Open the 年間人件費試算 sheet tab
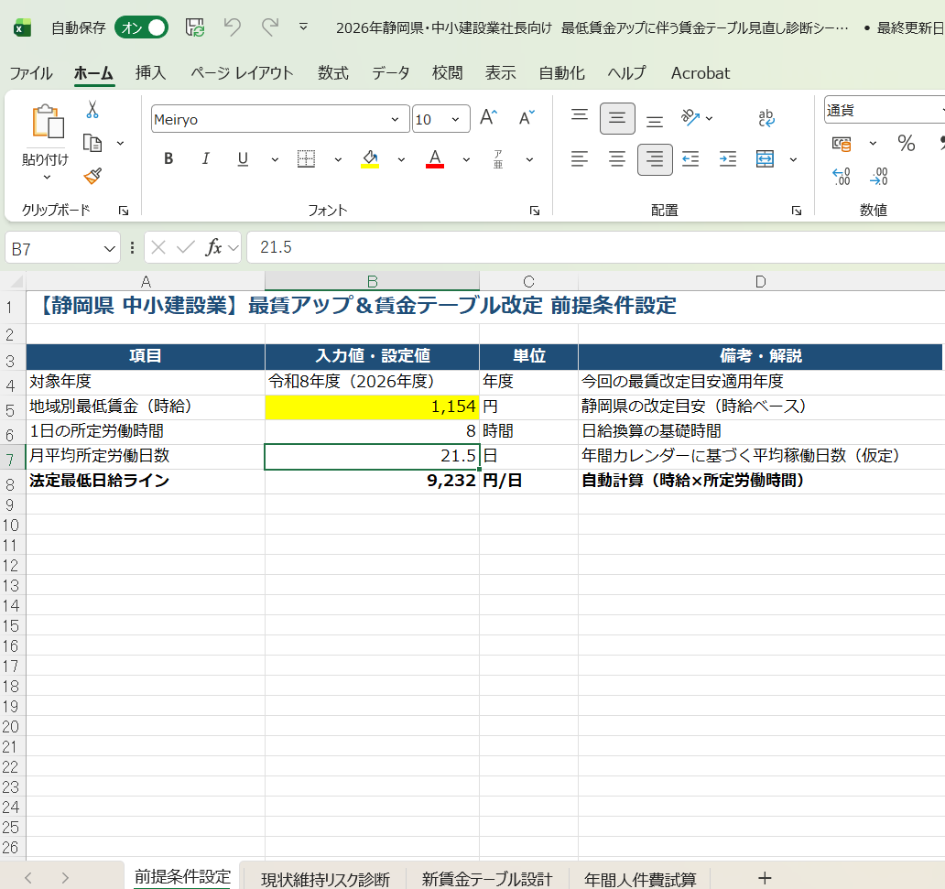Image resolution: width=945 pixels, height=889 pixels. pyautogui.click(x=640, y=879)
